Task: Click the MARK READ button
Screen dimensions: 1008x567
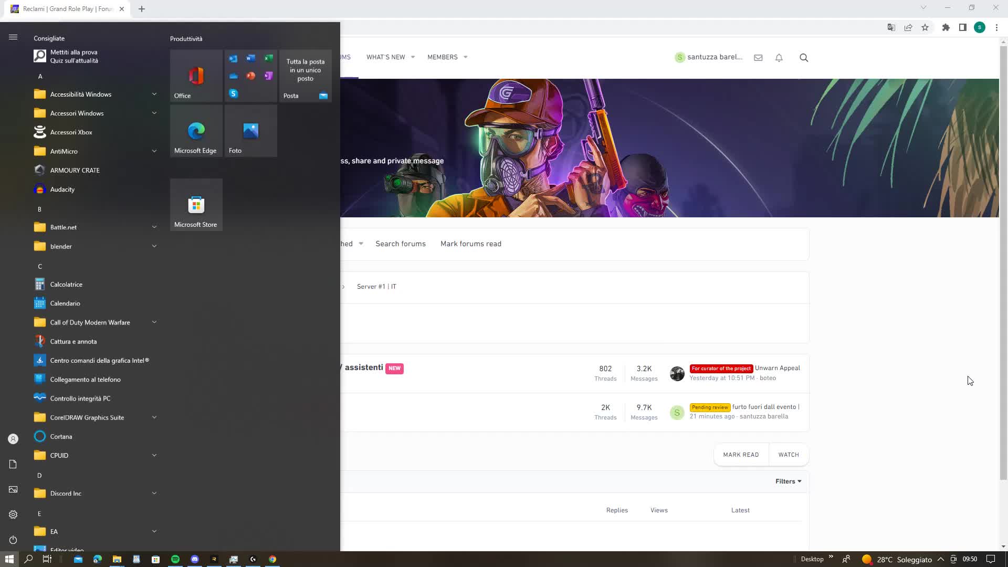Action: [x=741, y=455]
